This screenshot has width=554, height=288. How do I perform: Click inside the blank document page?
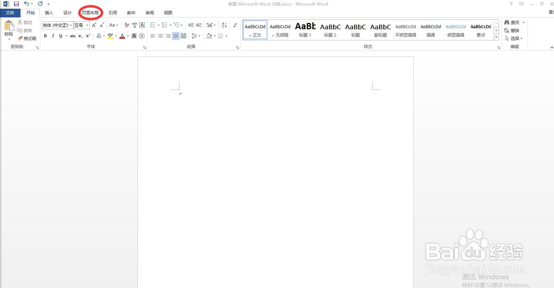275,172
